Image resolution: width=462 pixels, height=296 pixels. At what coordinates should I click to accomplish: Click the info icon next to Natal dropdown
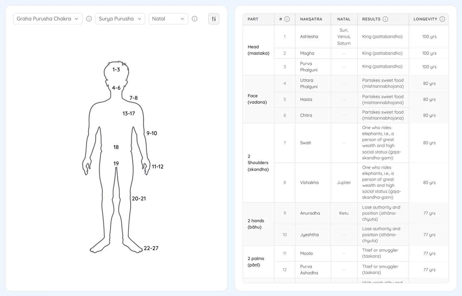(x=195, y=19)
